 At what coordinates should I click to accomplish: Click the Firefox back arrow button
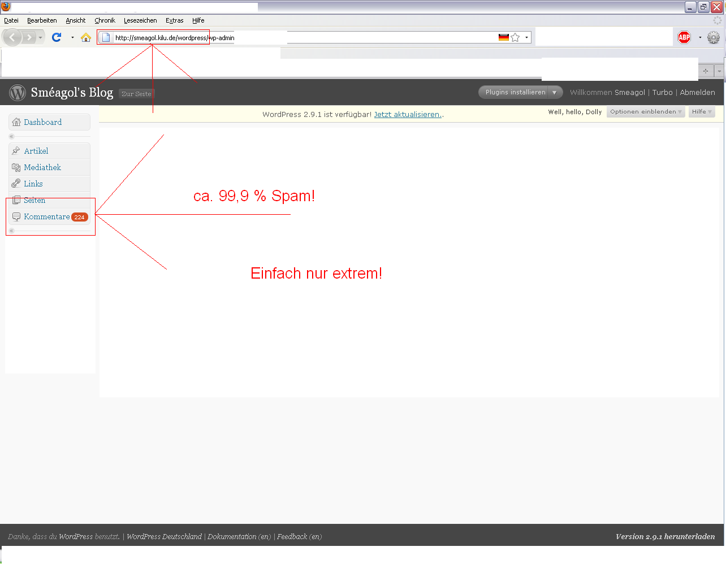pos(12,37)
